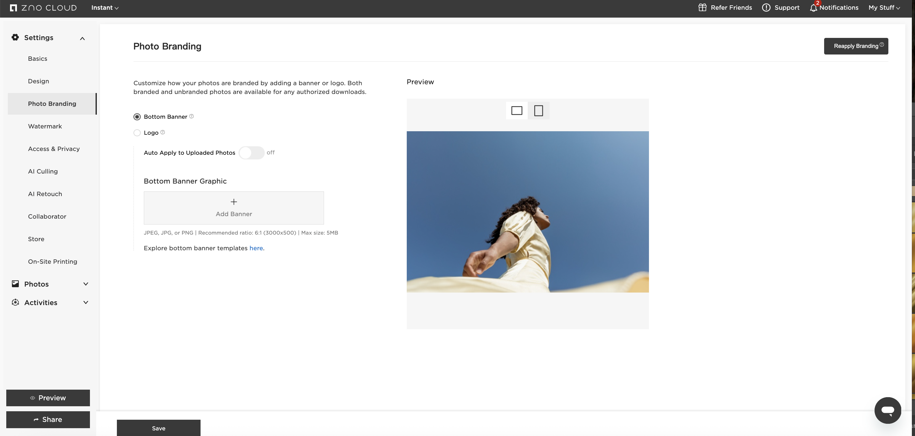Screen dimensions: 915x436
Task: Switch preview to landscape orientation icon
Action: 517,111
